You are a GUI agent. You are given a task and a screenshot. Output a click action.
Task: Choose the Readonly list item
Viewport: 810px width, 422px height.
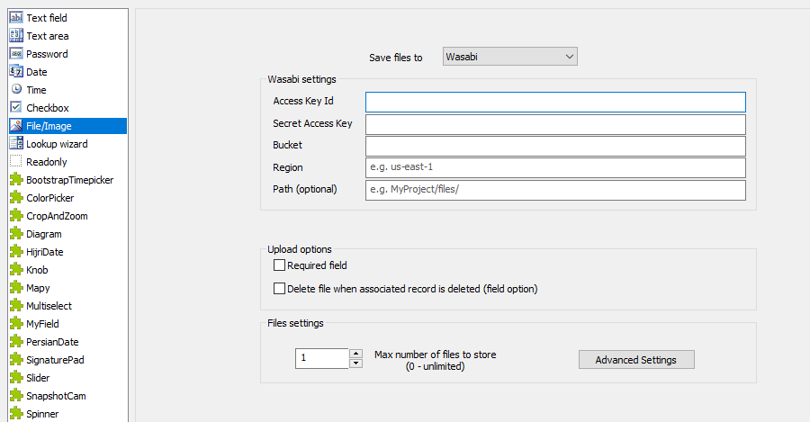(x=46, y=162)
